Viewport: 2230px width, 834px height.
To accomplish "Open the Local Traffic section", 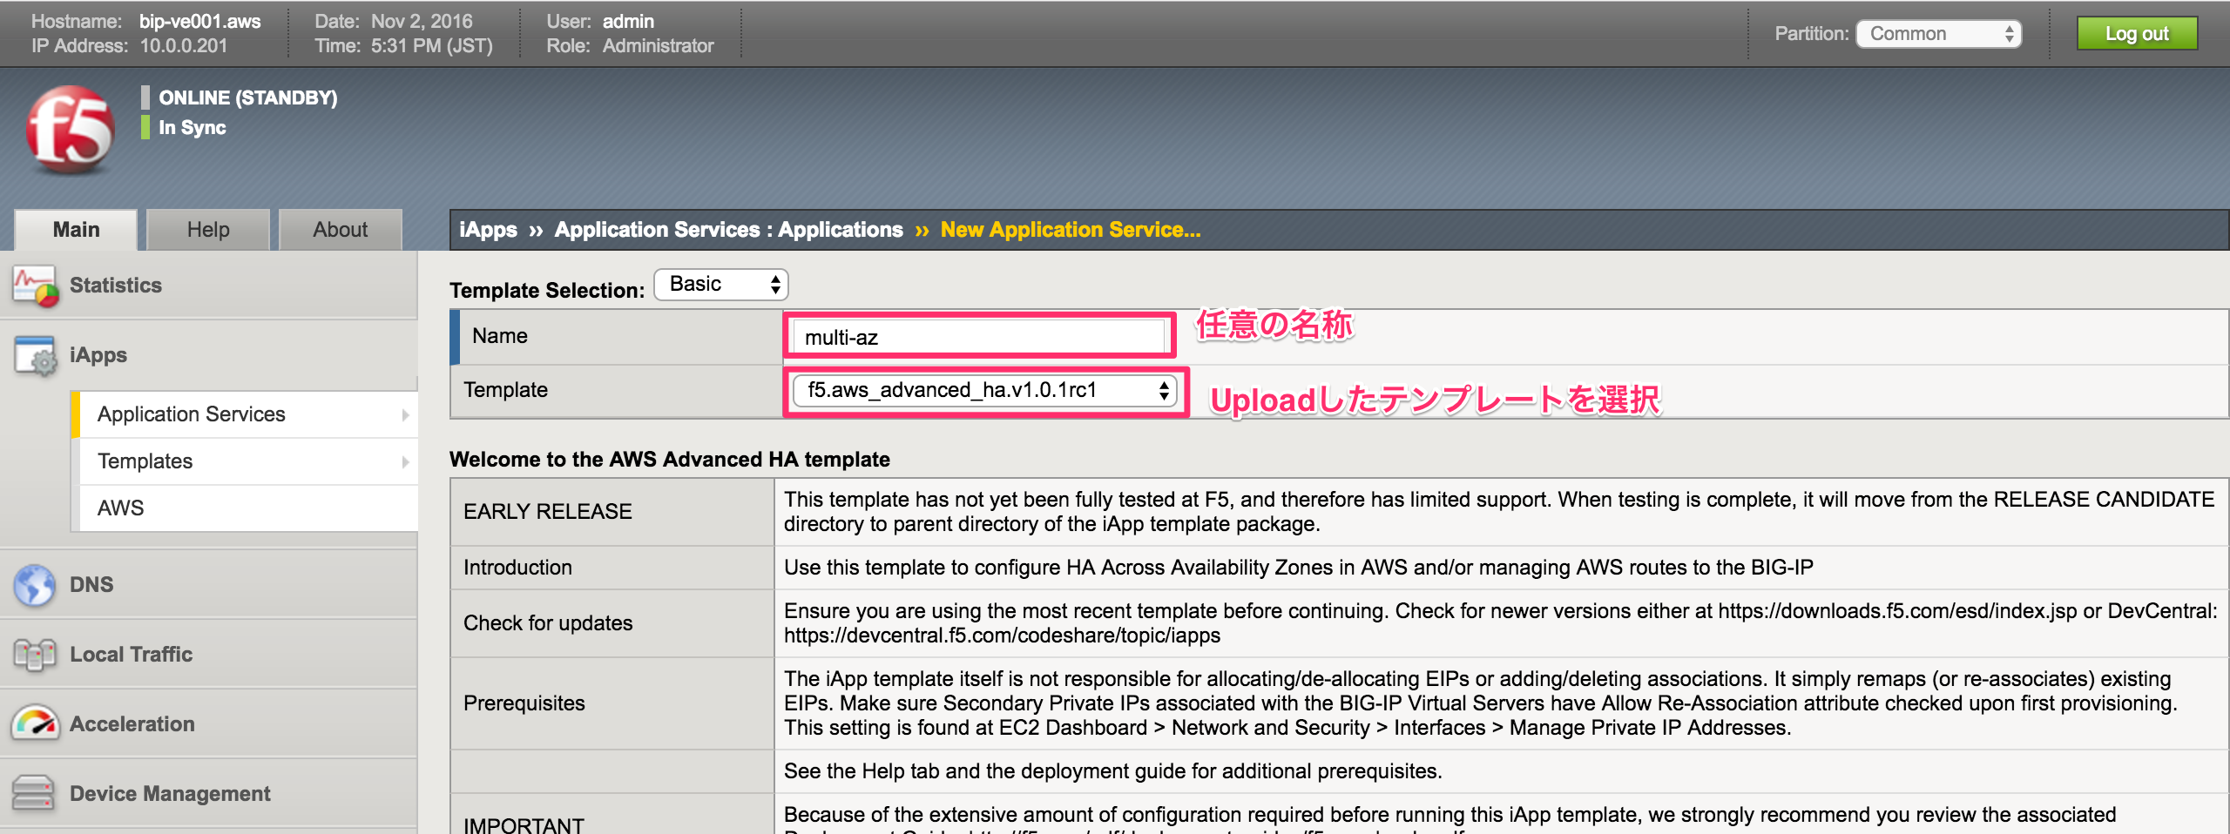I will point(132,655).
